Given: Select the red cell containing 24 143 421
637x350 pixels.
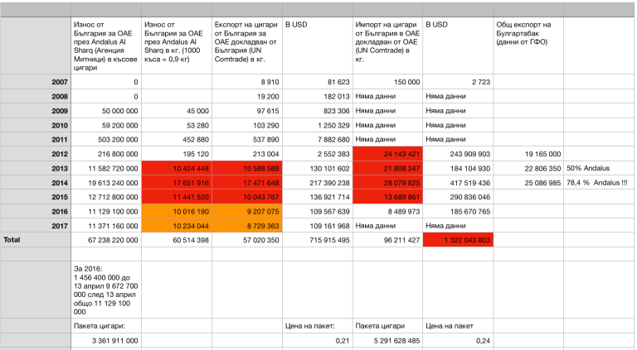Looking at the screenshot, I should pos(387,153).
